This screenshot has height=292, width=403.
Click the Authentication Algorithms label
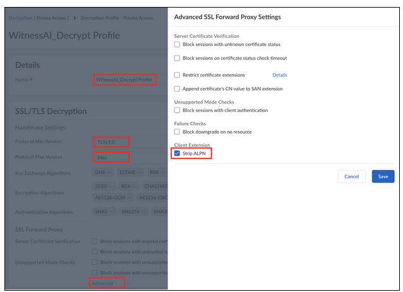click(x=44, y=212)
